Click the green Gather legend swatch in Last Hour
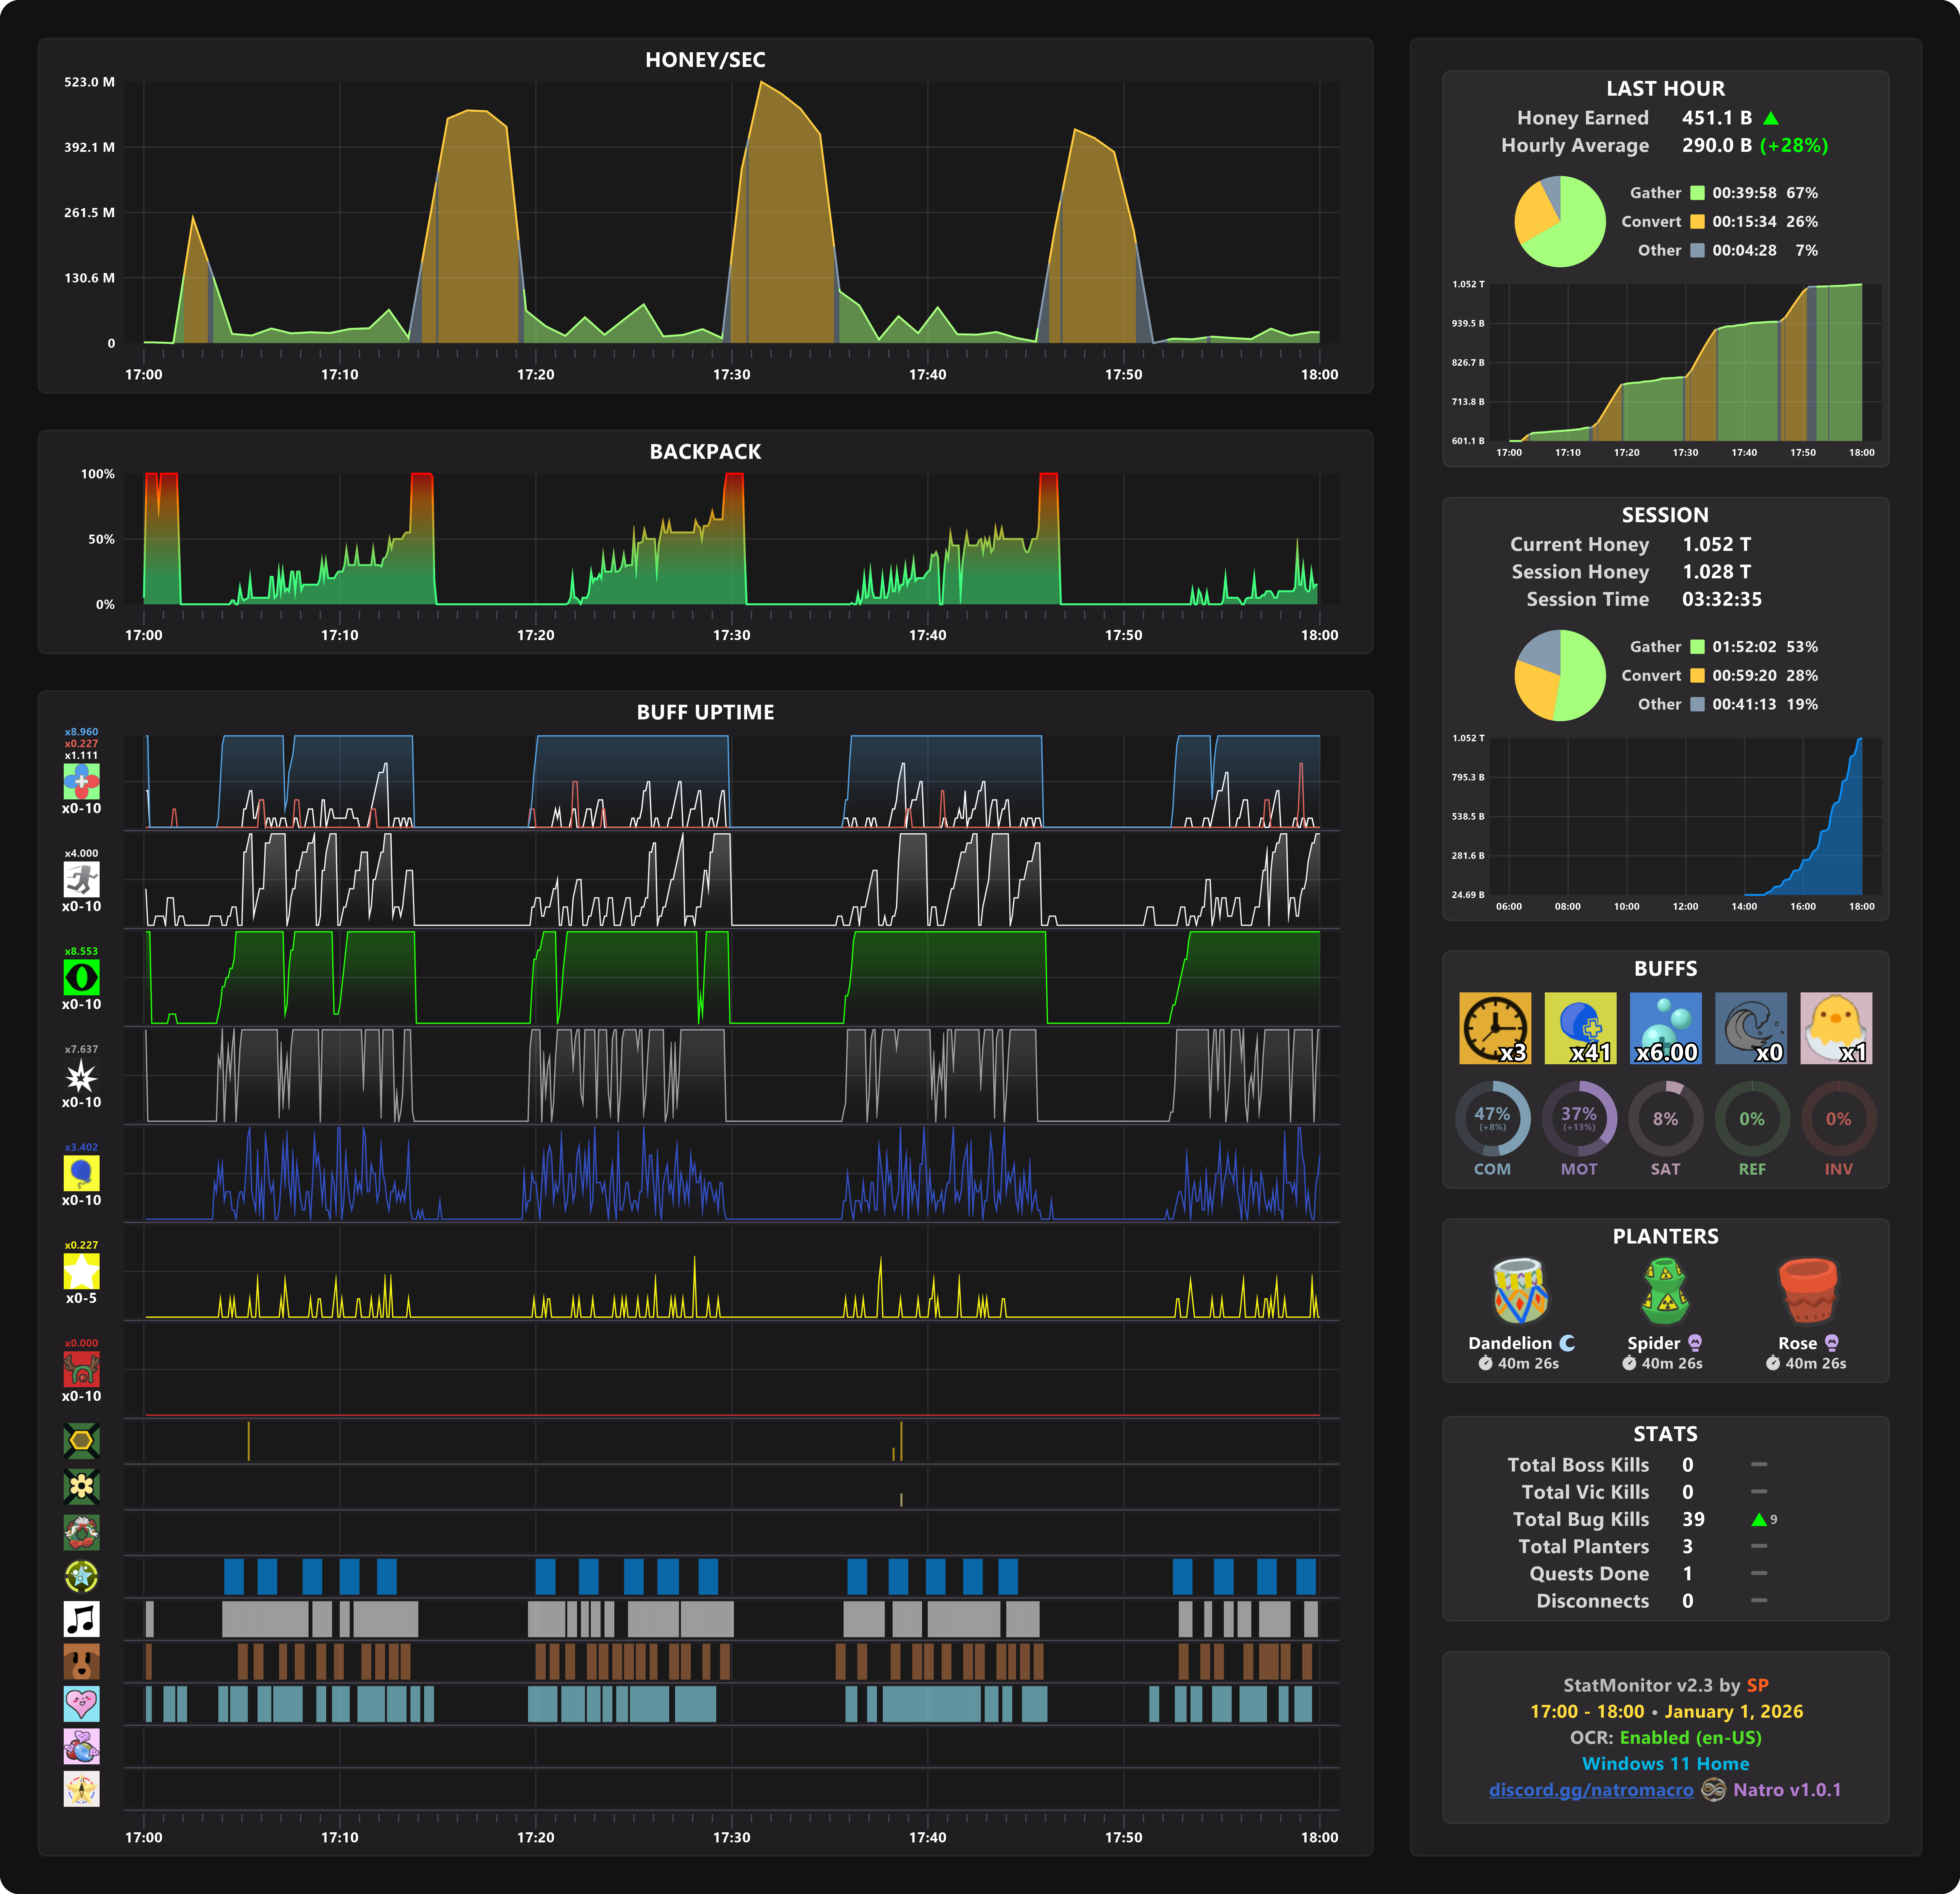This screenshot has width=1960, height=1894. point(1697,193)
